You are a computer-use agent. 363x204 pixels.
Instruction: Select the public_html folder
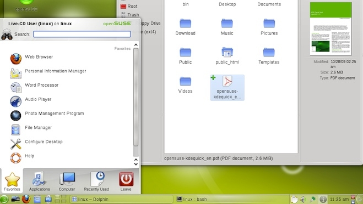coord(227,56)
